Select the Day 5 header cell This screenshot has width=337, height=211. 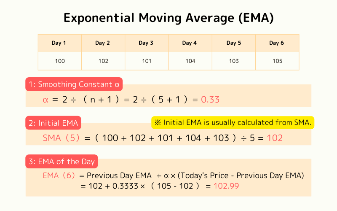click(x=234, y=43)
